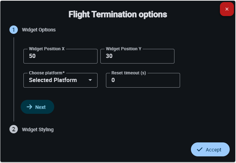The image size is (236, 163).
Task: Click the Reset timeout (s) label
Action: coord(129,73)
